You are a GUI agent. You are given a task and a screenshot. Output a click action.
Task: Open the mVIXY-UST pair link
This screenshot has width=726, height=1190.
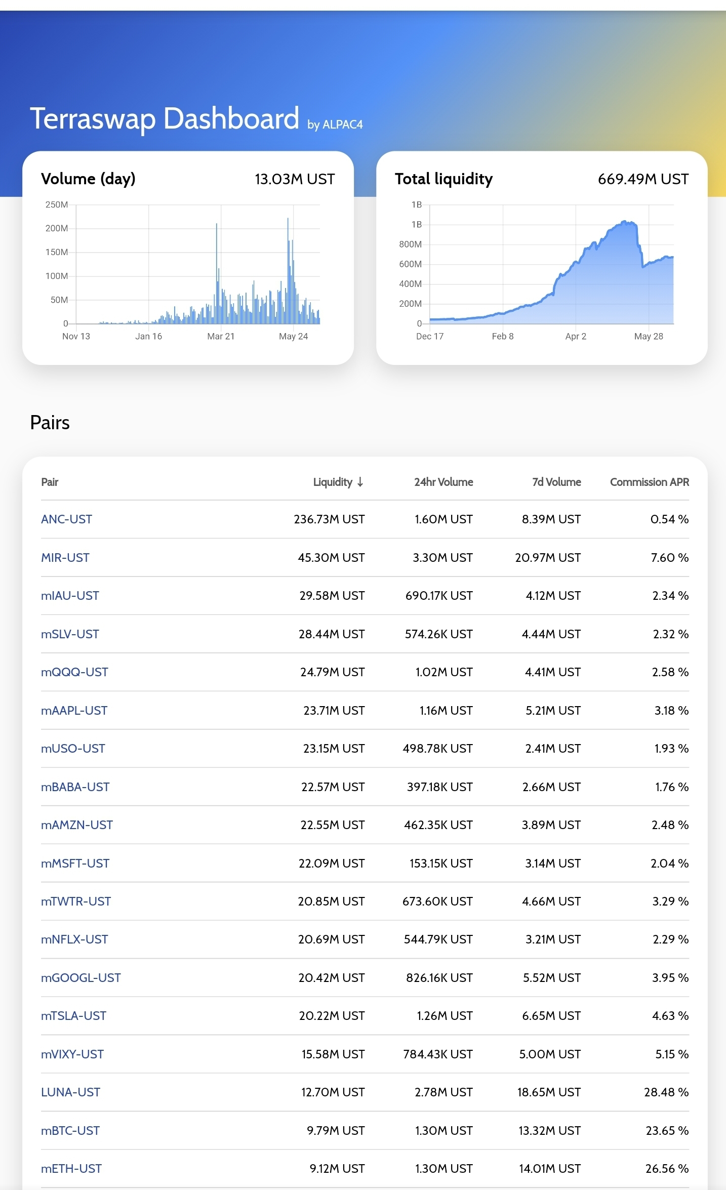[x=72, y=1054]
